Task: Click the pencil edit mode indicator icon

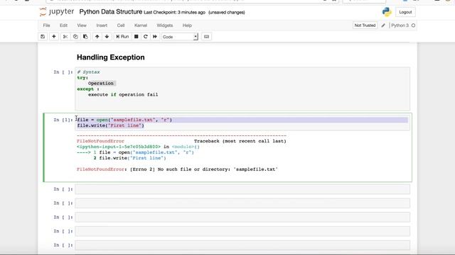Action: [383, 25]
